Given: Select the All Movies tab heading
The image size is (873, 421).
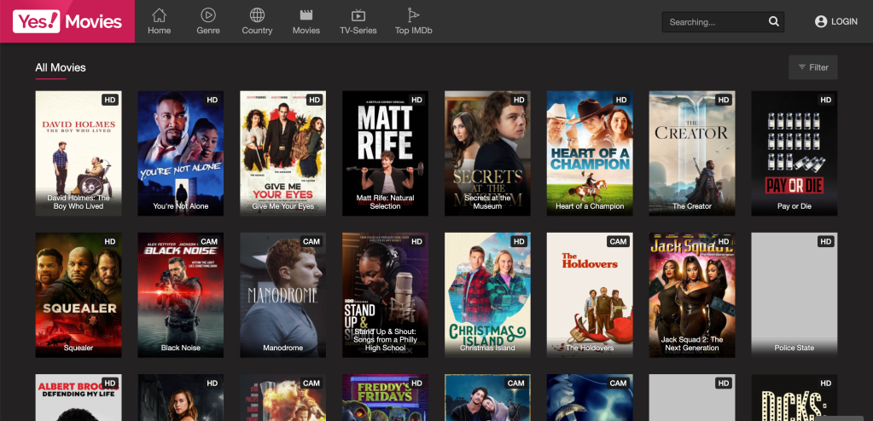Looking at the screenshot, I should (x=60, y=67).
